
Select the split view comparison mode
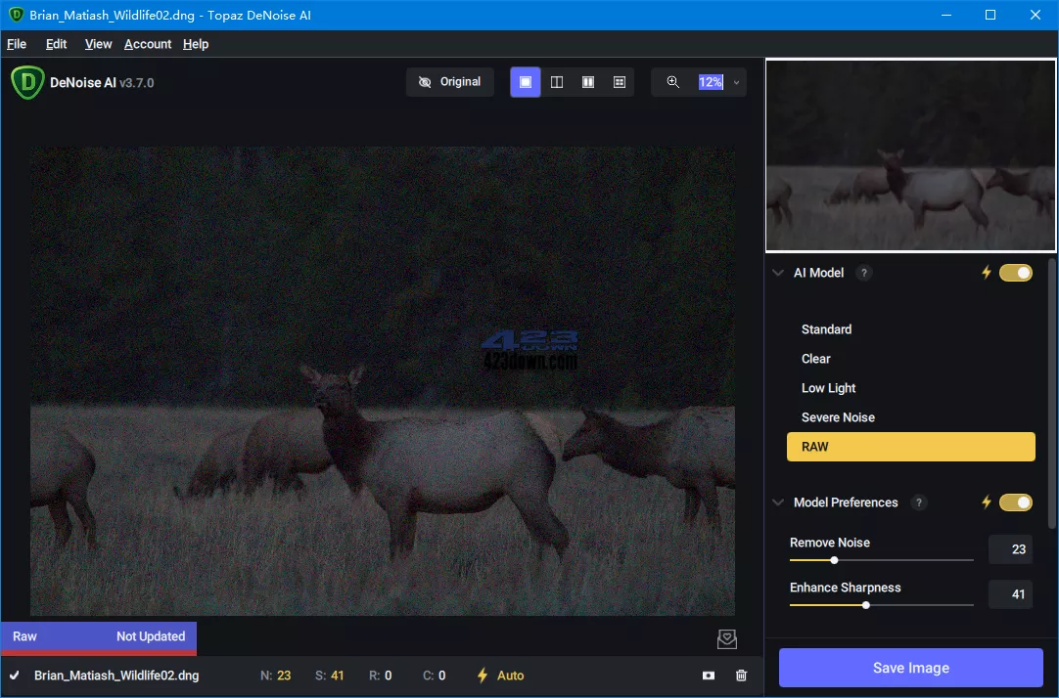tap(557, 82)
